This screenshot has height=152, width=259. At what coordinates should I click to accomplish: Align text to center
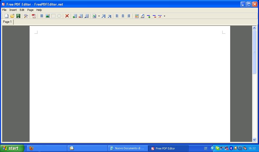123,16
